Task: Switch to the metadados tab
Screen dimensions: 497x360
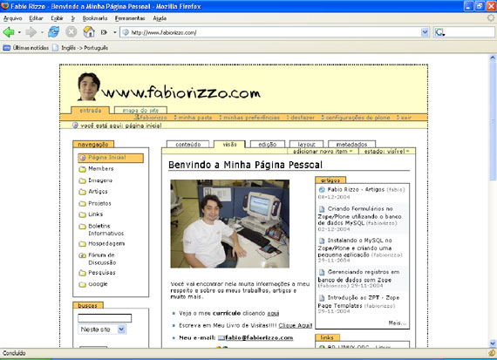Action: (x=351, y=144)
